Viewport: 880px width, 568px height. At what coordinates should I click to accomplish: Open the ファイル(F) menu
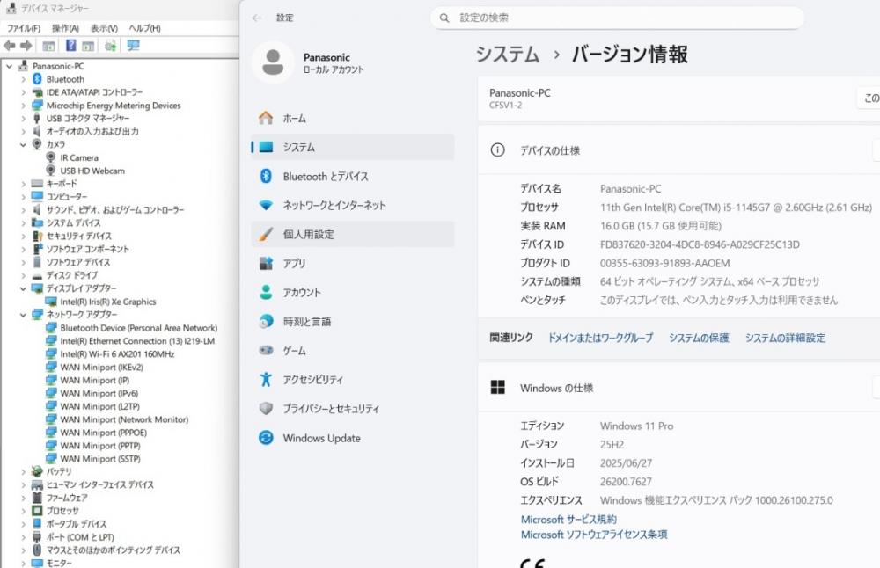point(24,28)
